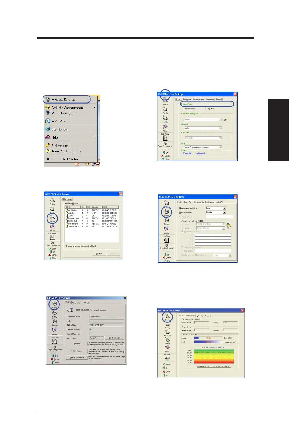289x436 pixels.
Task: Switch to the IP Config tab
Action: point(87,303)
